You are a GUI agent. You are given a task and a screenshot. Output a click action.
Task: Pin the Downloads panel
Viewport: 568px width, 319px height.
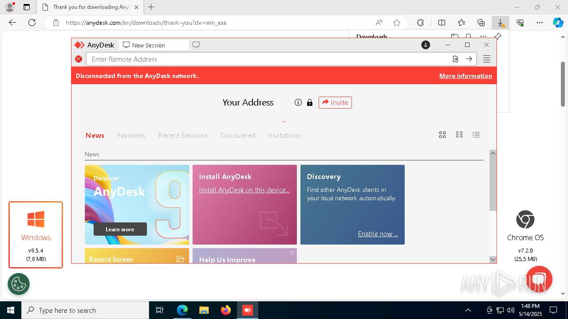tap(498, 36)
